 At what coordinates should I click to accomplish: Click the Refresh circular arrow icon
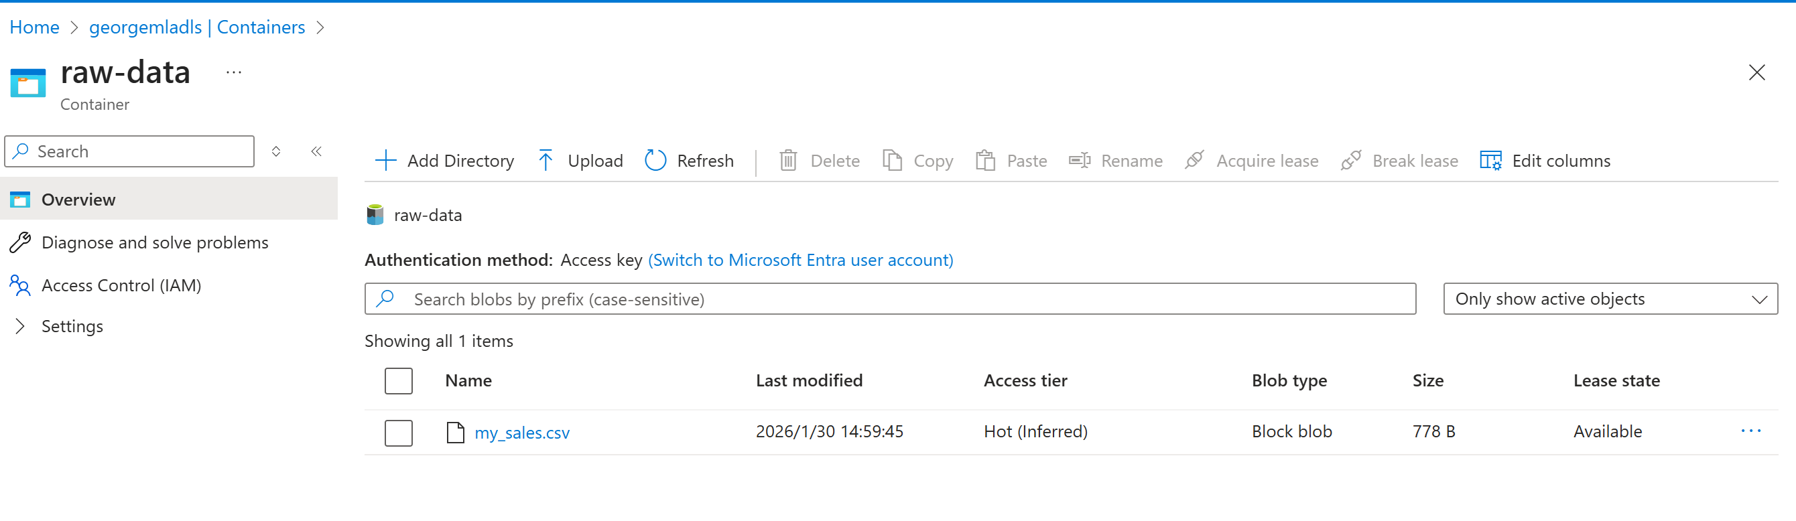point(655,161)
